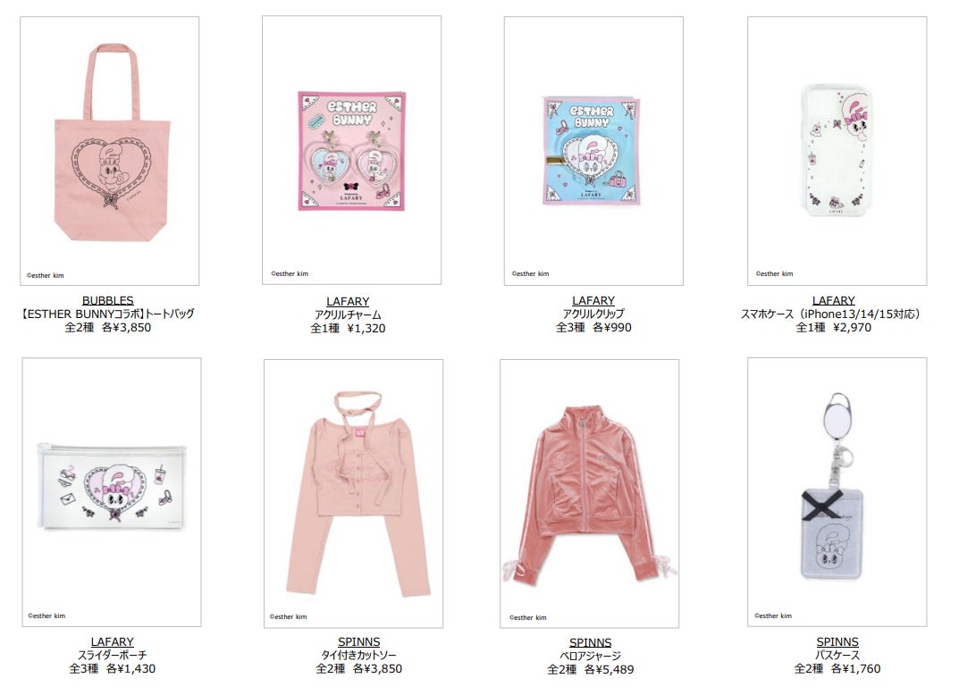The width and height of the screenshot is (959, 695).
Task: Click the トートバッグ product name text
Action: 170,314
